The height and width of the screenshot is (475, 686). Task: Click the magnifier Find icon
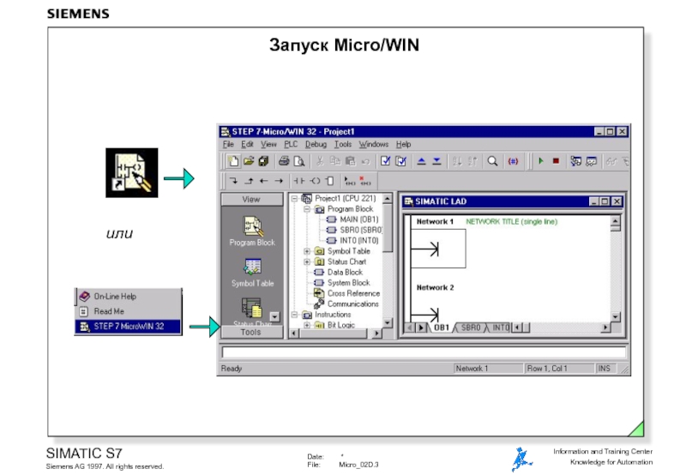492,161
